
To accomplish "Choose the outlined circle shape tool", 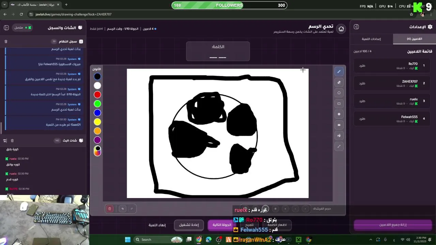I will coord(339,93).
